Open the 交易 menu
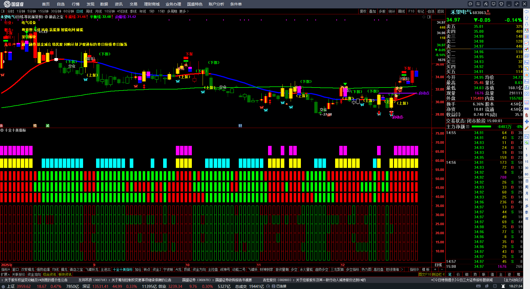The height and width of the screenshot is (289, 530). click(x=134, y=4)
